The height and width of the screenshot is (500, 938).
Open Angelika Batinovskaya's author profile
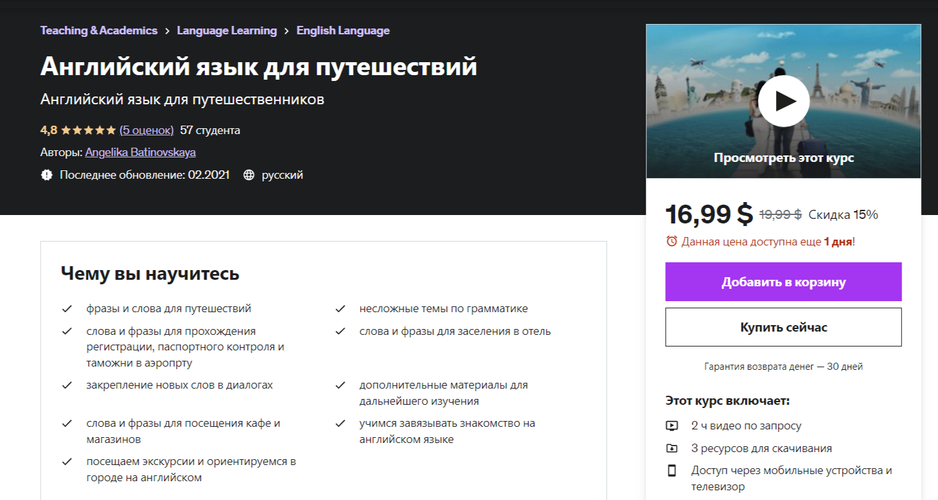pyautogui.click(x=139, y=152)
